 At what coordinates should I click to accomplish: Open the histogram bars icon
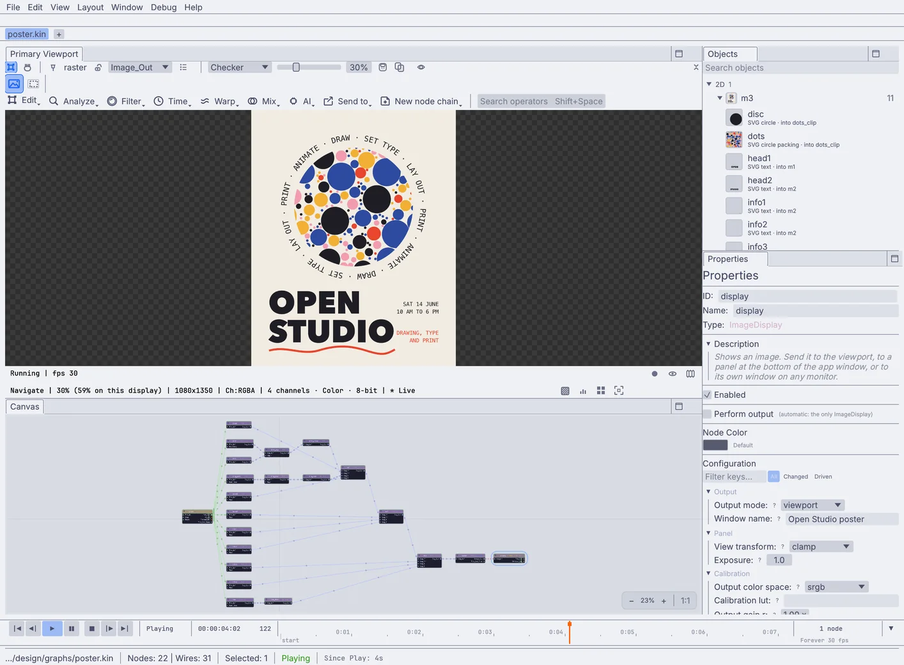click(x=583, y=391)
